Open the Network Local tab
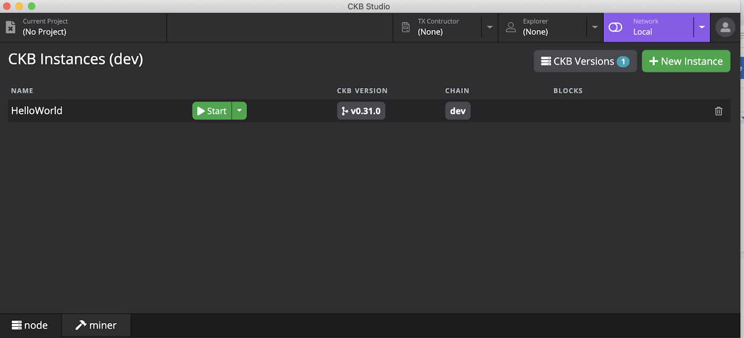The image size is (744, 338). click(648, 27)
